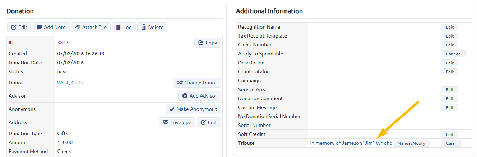Select the Created timestamp 07/08/2026 16:26:19
Screen dimensions: 477x157
81,54
